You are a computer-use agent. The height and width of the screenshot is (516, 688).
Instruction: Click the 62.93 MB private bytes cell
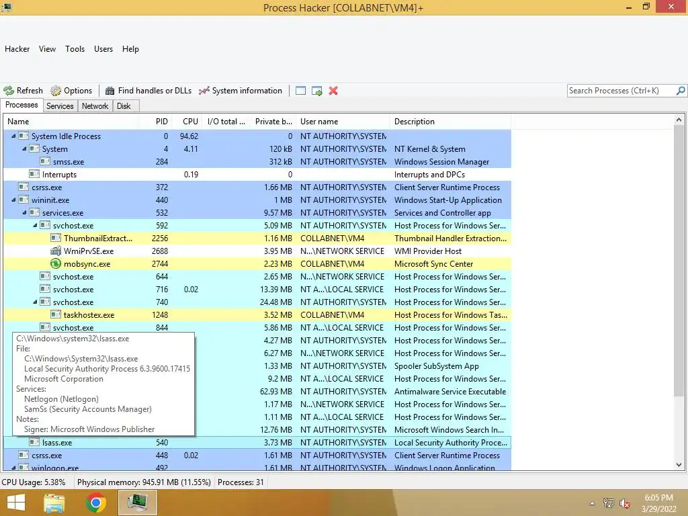(x=276, y=392)
